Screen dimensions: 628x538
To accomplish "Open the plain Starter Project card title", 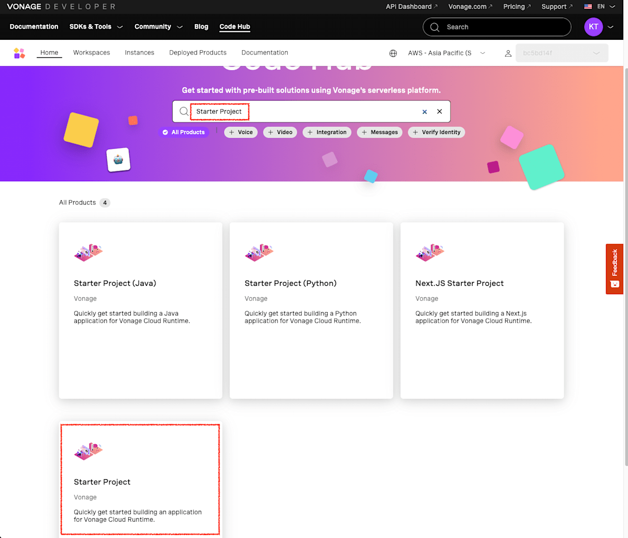I will 102,482.
